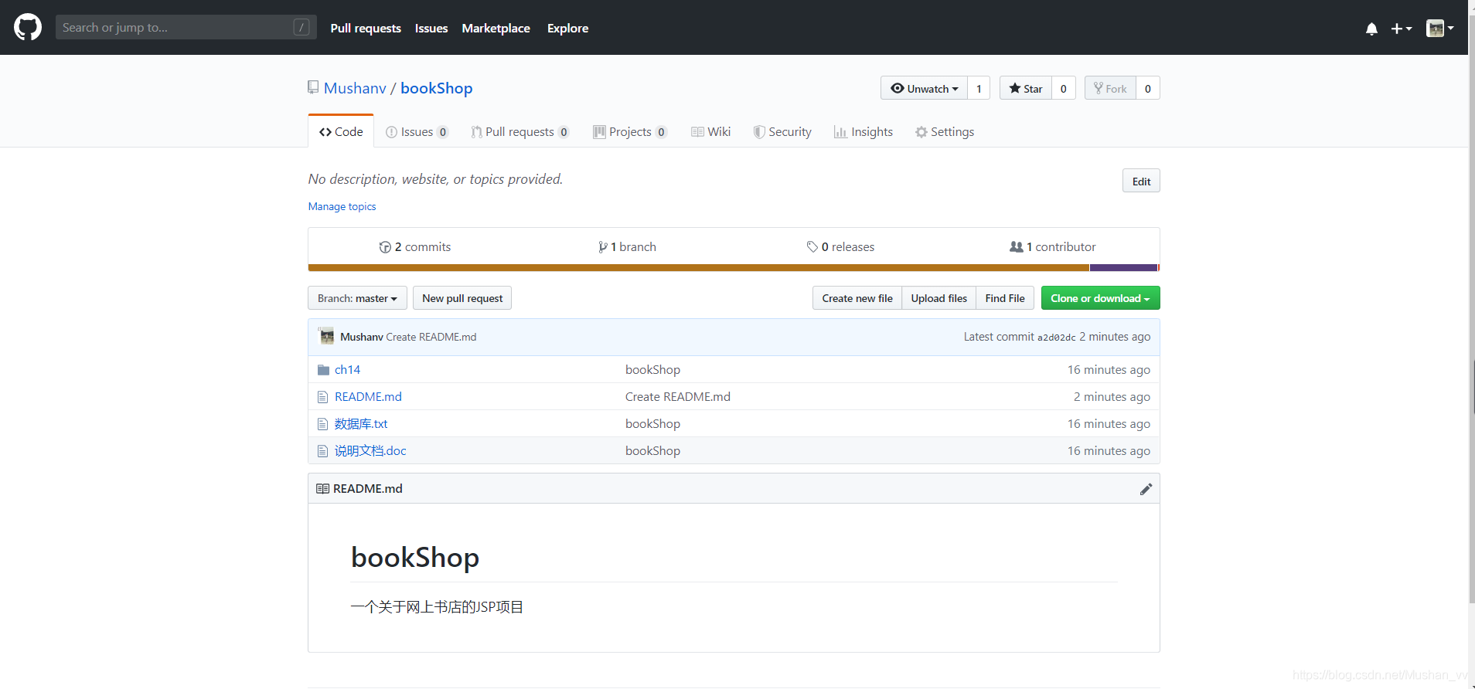The image size is (1475, 689).
Task: Click the tag icon beside 0 releases
Action: (812, 247)
